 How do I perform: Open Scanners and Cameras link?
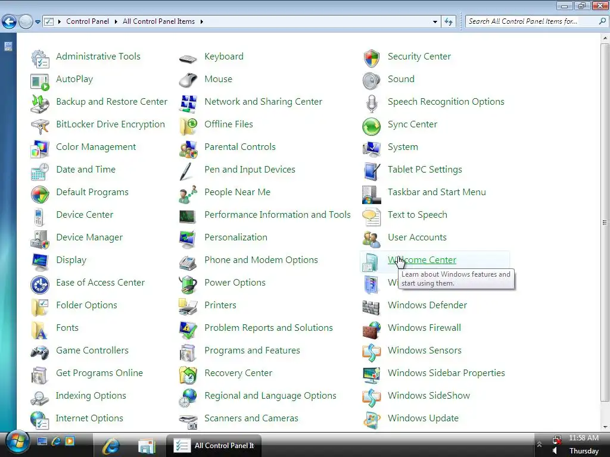251,418
